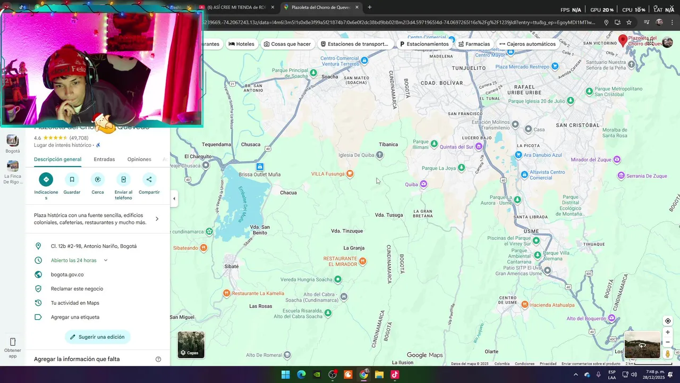Open the Entradas tab
This screenshot has height=383, width=680.
click(104, 159)
